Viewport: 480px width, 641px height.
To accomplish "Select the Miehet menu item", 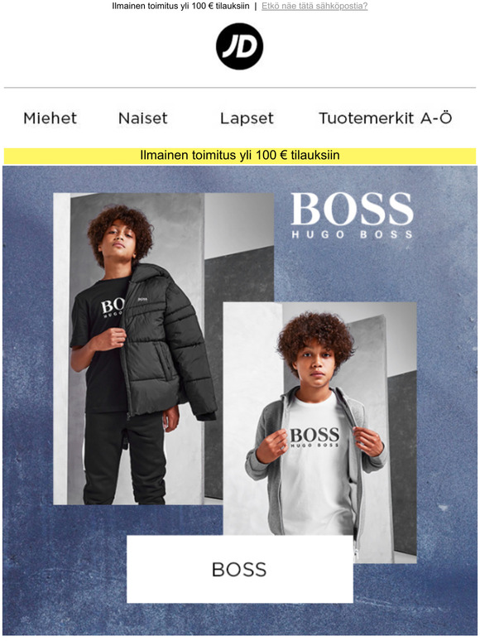I will (50, 118).
